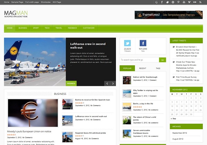Click Caribbean towns article thumbnail
The width and height of the screenshot is (207, 145).
pyautogui.click(x=127, y=134)
